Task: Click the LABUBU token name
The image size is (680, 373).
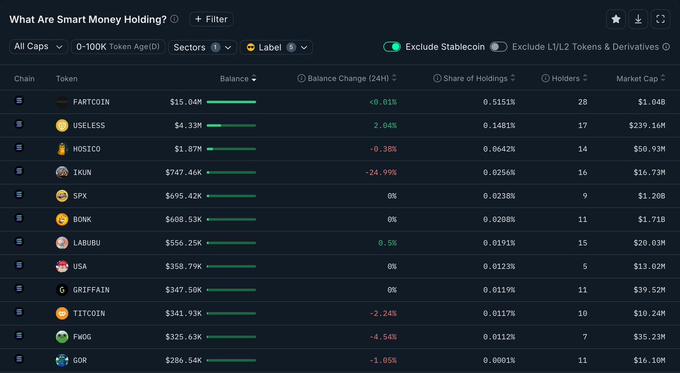Action: tap(87, 243)
